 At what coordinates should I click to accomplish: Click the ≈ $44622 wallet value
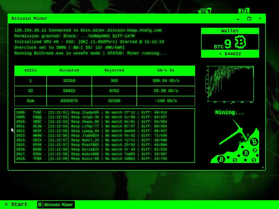[x=230, y=54]
